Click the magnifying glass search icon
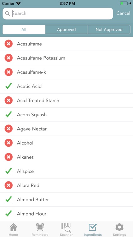133x237 pixels. (7, 14)
